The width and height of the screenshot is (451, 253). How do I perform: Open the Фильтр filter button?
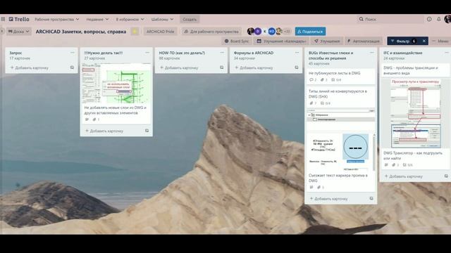(x=403, y=41)
